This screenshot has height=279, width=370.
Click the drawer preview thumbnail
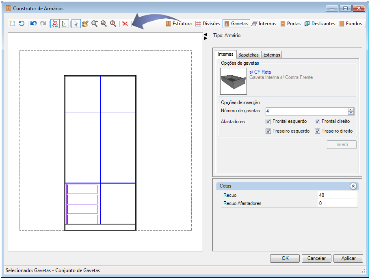[x=234, y=81]
